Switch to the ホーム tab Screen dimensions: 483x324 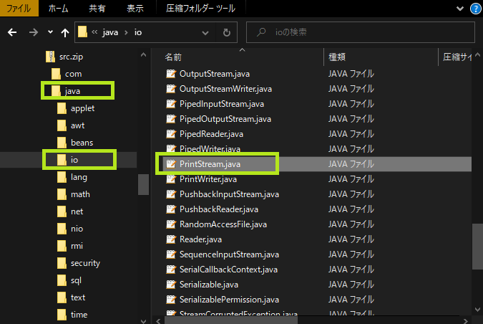pyautogui.click(x=58, y=9)
